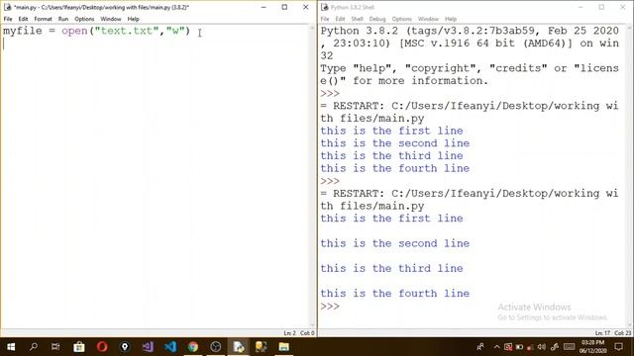
Task: Maximize the main.py editor window
Action: point(284,7)
